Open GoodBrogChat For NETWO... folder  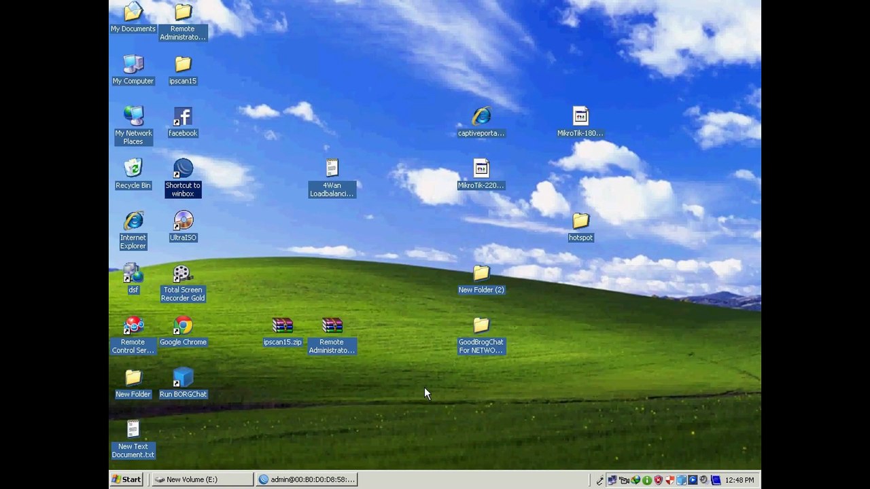tap(481, 335)
